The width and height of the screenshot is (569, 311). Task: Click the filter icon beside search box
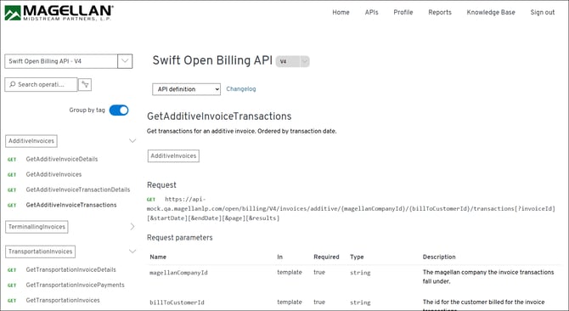point(85,85)
